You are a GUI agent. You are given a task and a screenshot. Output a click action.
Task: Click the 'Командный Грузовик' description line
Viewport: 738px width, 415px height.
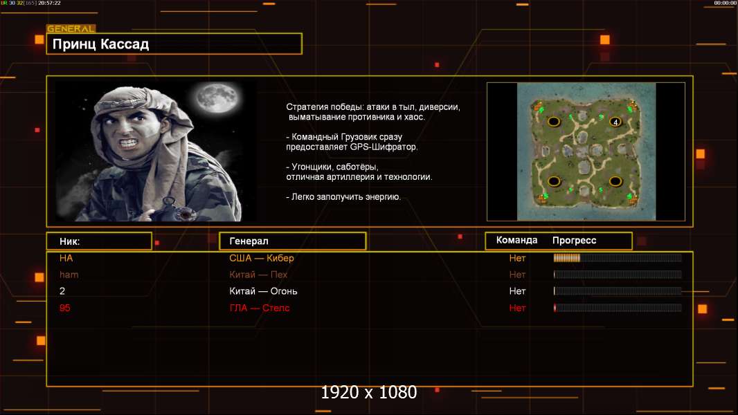352,142
